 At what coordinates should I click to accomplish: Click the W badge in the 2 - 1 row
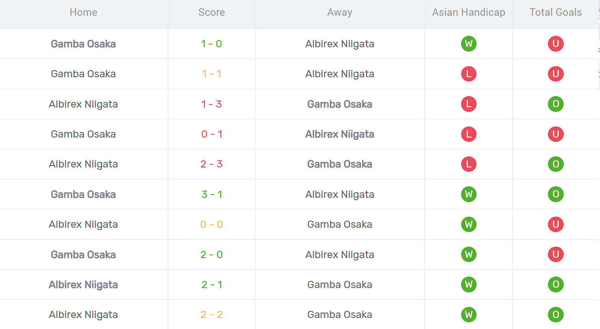pos(469,284)
